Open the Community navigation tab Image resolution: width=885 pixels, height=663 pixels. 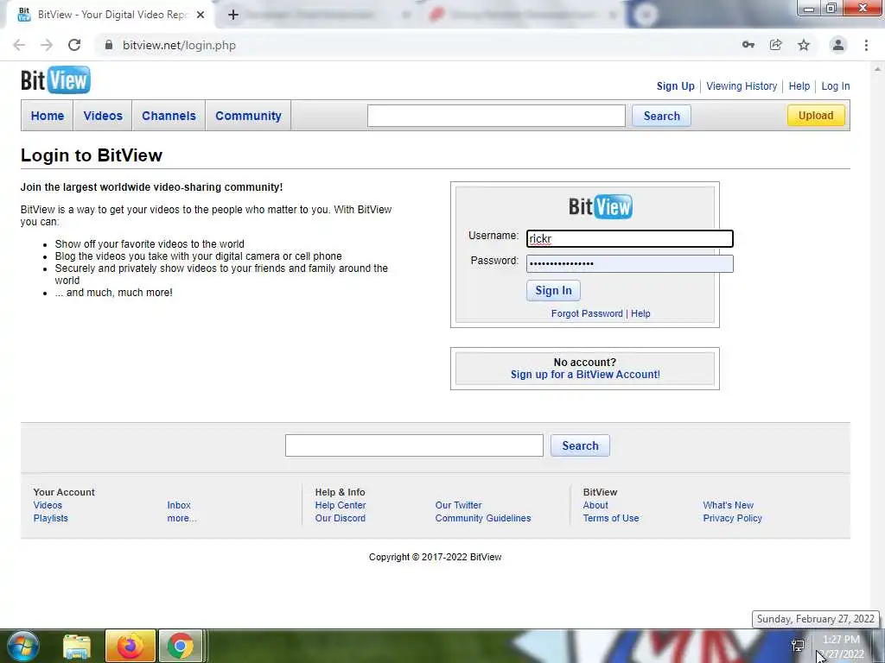(248, 116)
